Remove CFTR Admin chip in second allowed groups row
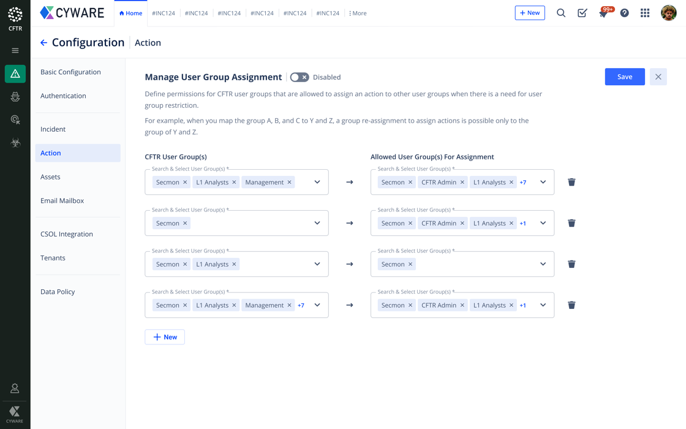Viewport: 686px width, 429px height. [x=462, y=223]
